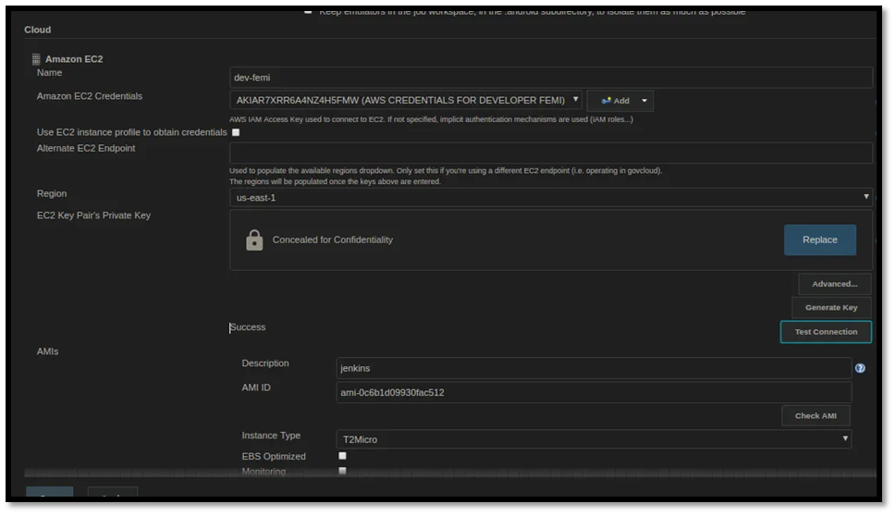Click the padlock icon beside Concealed for Confidentiality

coord(254,240)
